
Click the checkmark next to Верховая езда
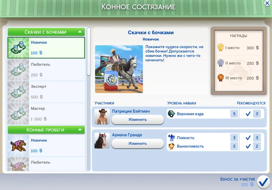click(248, 114)
